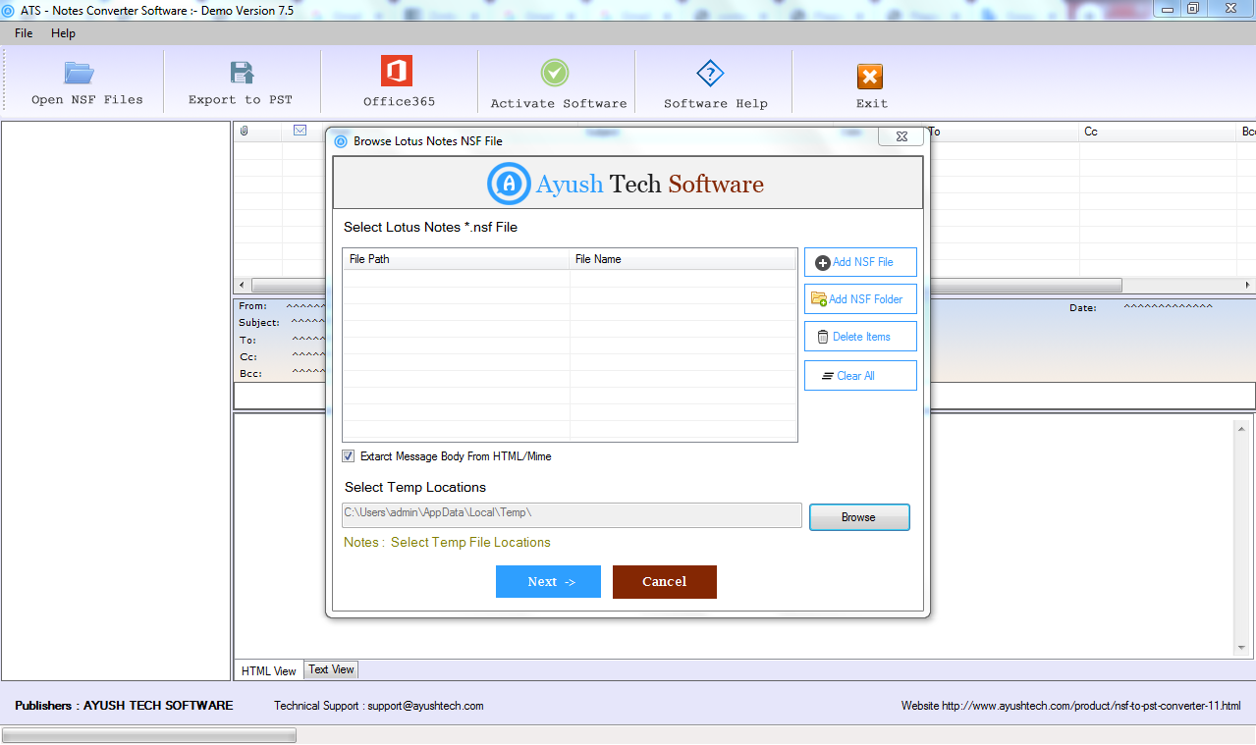
Task: Cancel the Browse NSF File dialog
Action: (x=664, y=582)
